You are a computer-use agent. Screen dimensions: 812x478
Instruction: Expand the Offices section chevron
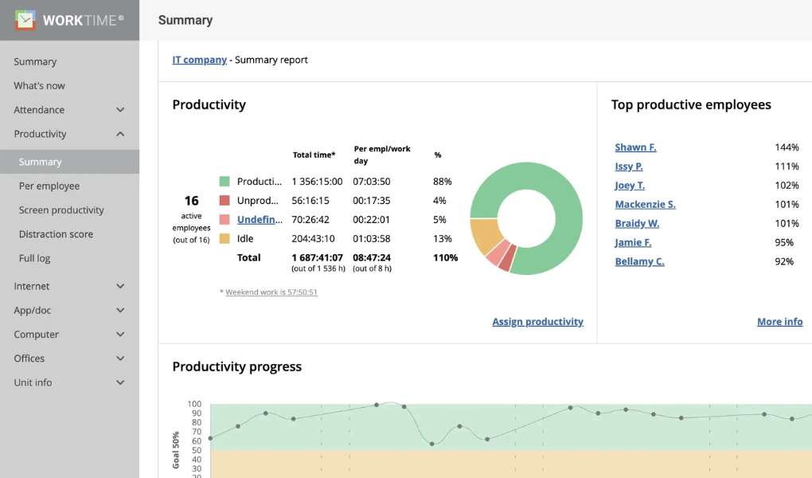(120, 358)
